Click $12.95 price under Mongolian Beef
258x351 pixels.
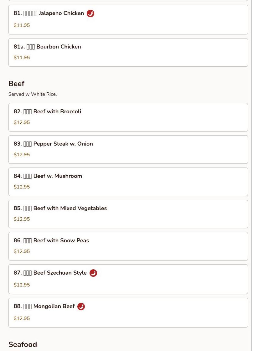tap(22, 318)
